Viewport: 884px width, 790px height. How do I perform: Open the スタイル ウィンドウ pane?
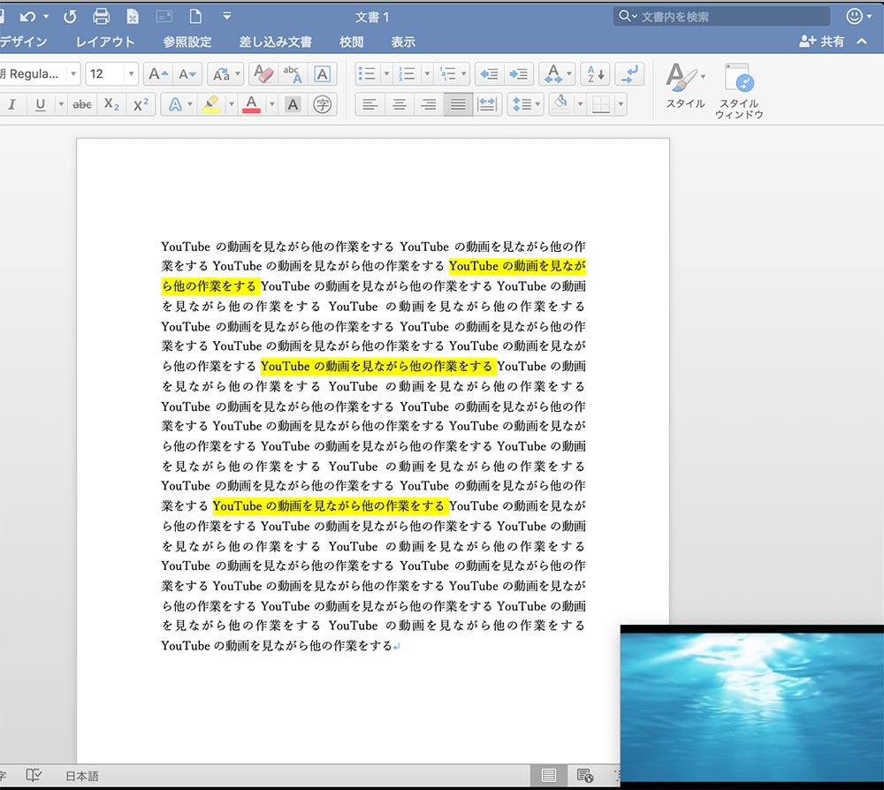tap(739, 91)
